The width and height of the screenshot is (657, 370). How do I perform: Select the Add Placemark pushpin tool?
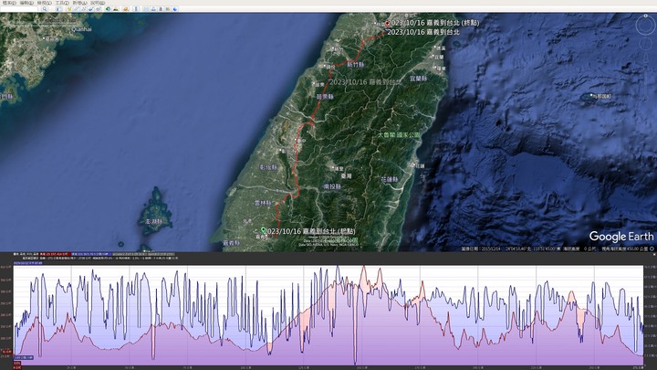point(69,9)
